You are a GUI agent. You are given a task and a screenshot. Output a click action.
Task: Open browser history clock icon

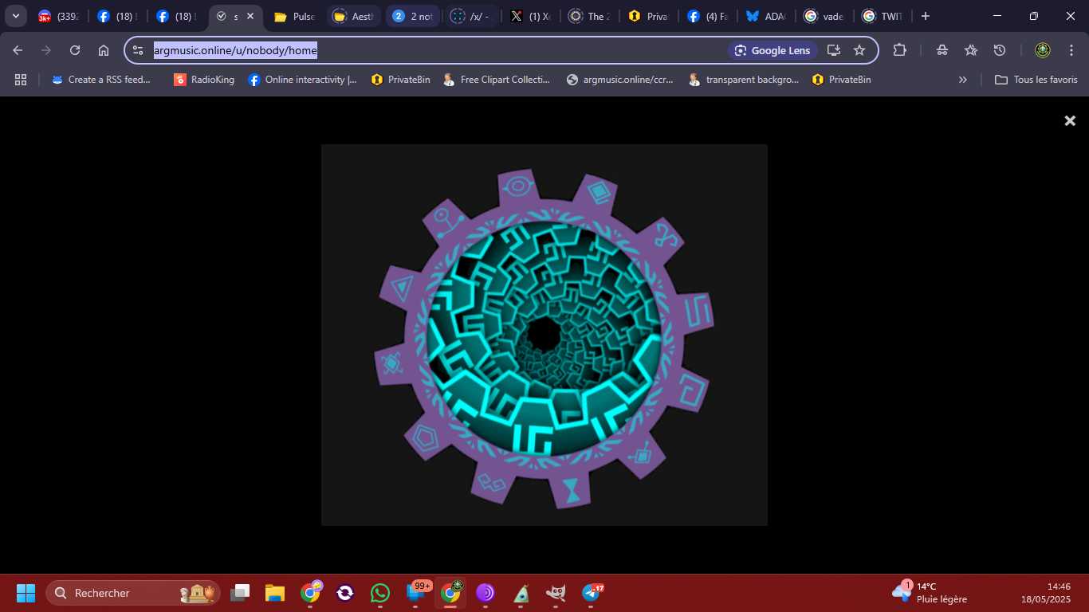click(1000, 50)
